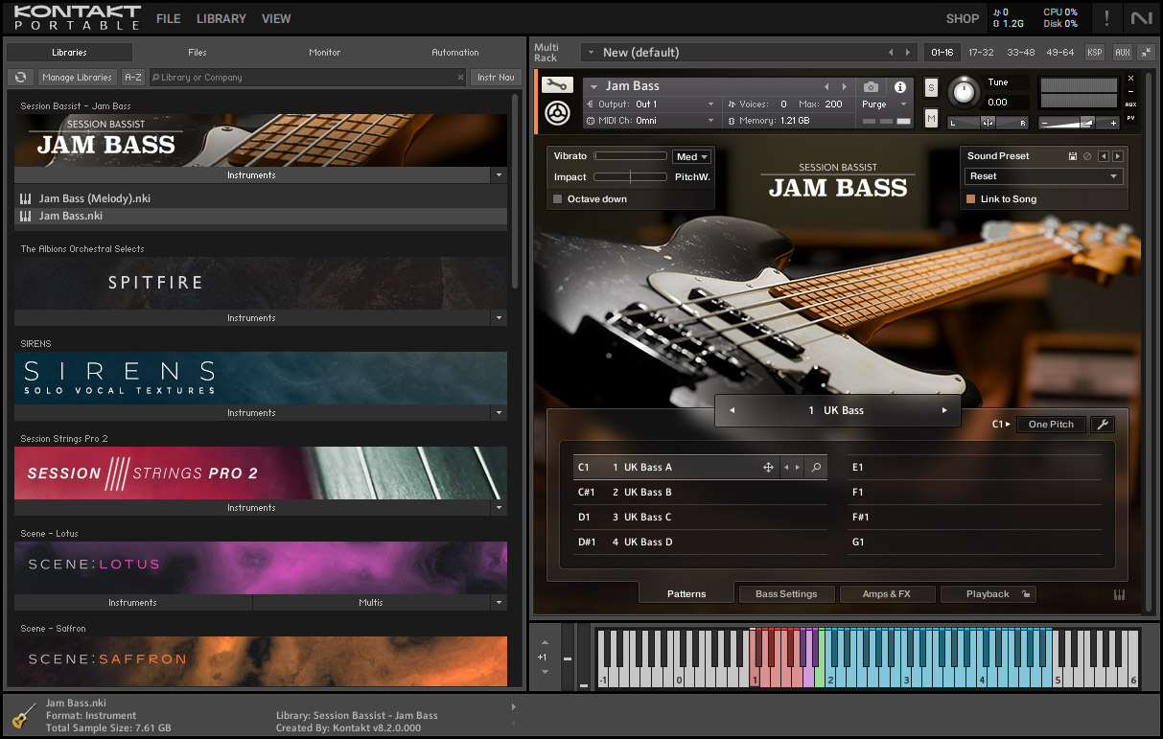Open the KSP script editor
This screenshot has width=1163, height=739.
pos(1094,53)
